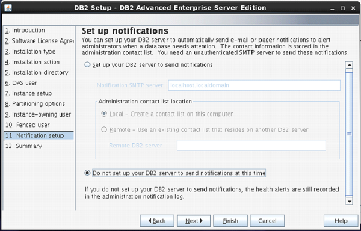Select step 11 Notification setup
The width and height of the screenshot is (361, 231).
pyautogui.click(x=39, y=135)
